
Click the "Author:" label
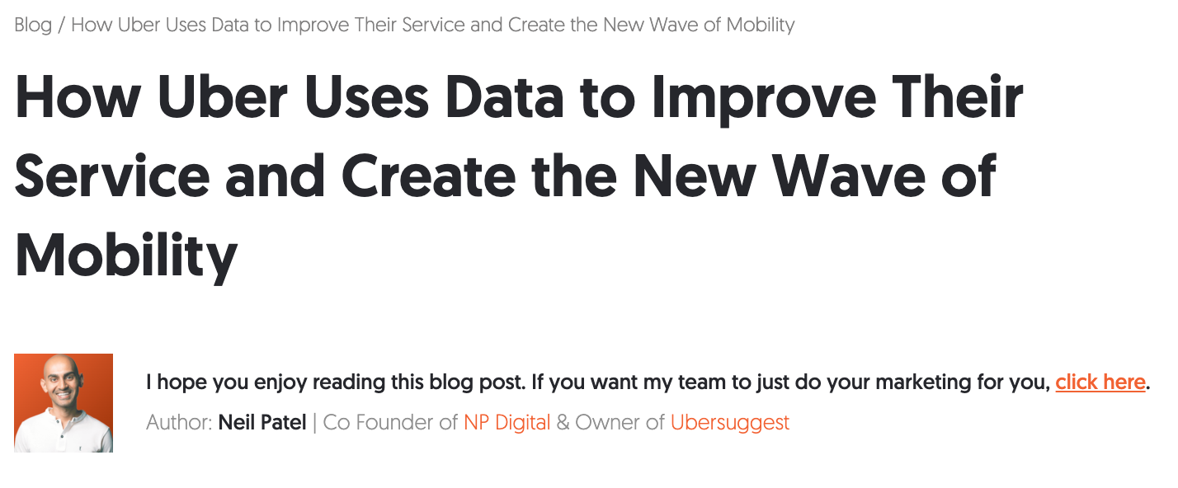[x=179, y=423]
